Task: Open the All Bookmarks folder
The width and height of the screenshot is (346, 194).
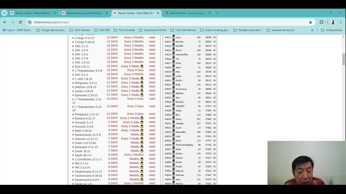Action: tap(332, 30)
